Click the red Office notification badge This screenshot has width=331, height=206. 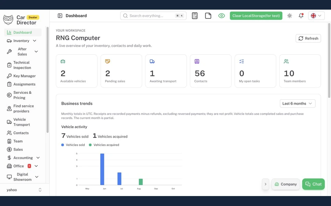point(29,166)
